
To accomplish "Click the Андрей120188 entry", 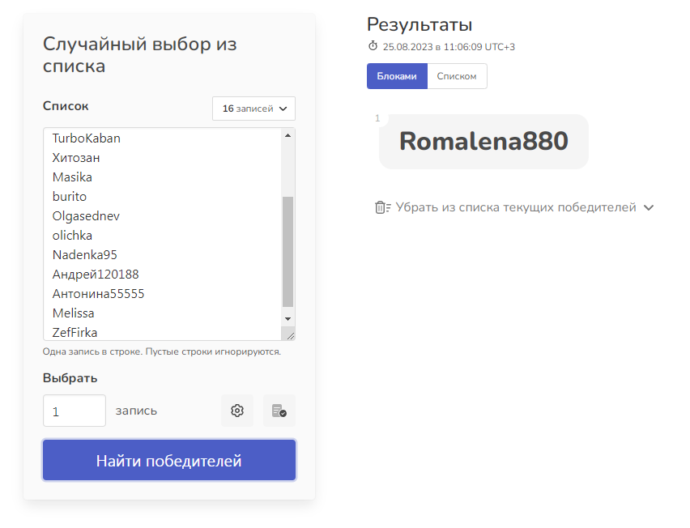I will [x=96, y=274].
